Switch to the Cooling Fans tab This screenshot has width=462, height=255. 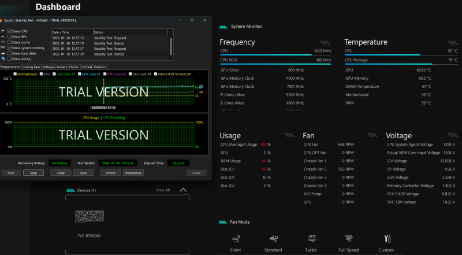(31, 67)
